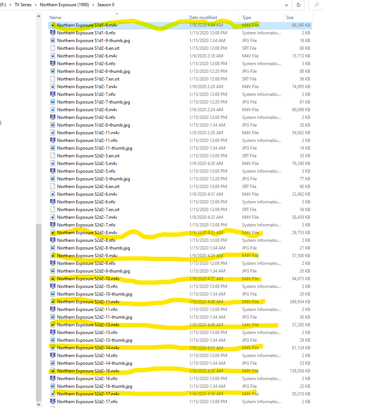Click icon of Northern Exposure S2d2-5.en.srt
The image size is (385, 409).
click(53, 156)
